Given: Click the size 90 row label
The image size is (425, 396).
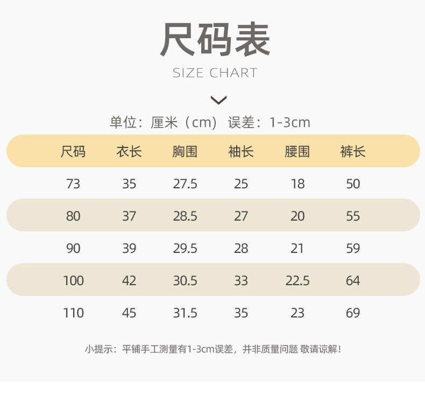Looking at the screenshot, I should pyautogui.click(x=73, y=249).
